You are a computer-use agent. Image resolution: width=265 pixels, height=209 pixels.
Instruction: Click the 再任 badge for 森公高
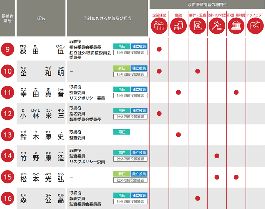(122, 195)
